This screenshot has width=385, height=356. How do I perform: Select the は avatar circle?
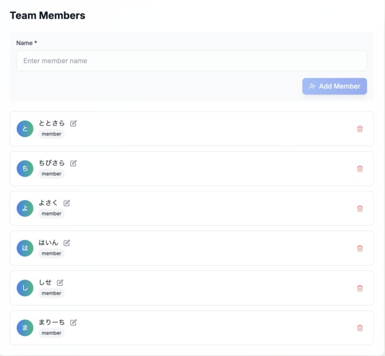click(x=25, y=249)
